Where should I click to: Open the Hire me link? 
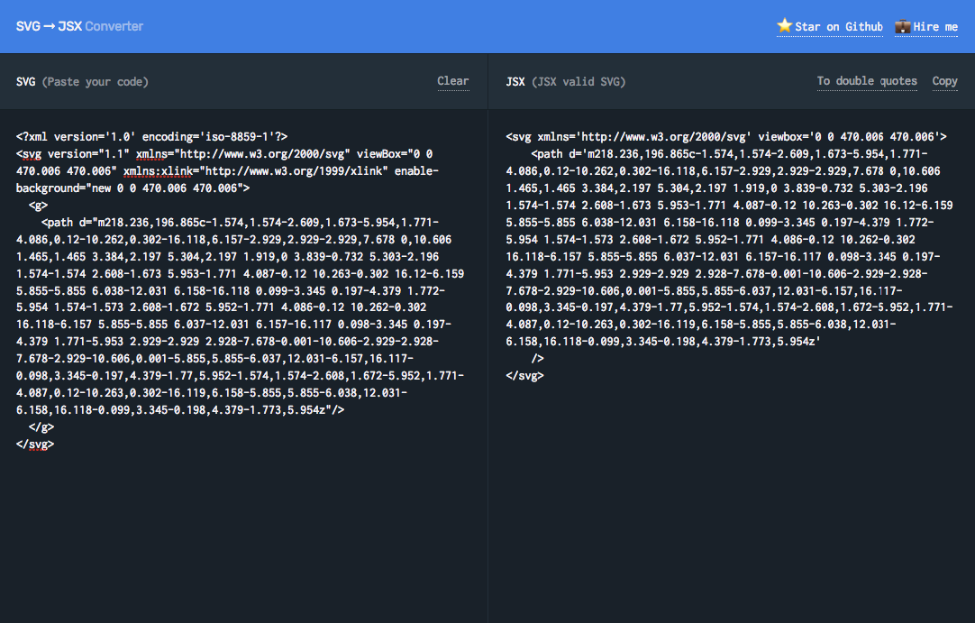click(934, 26)
